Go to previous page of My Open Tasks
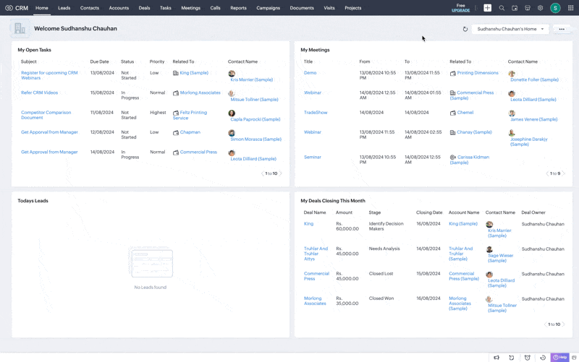This screenshot has height=362, width=579. (x=263, y=173)
